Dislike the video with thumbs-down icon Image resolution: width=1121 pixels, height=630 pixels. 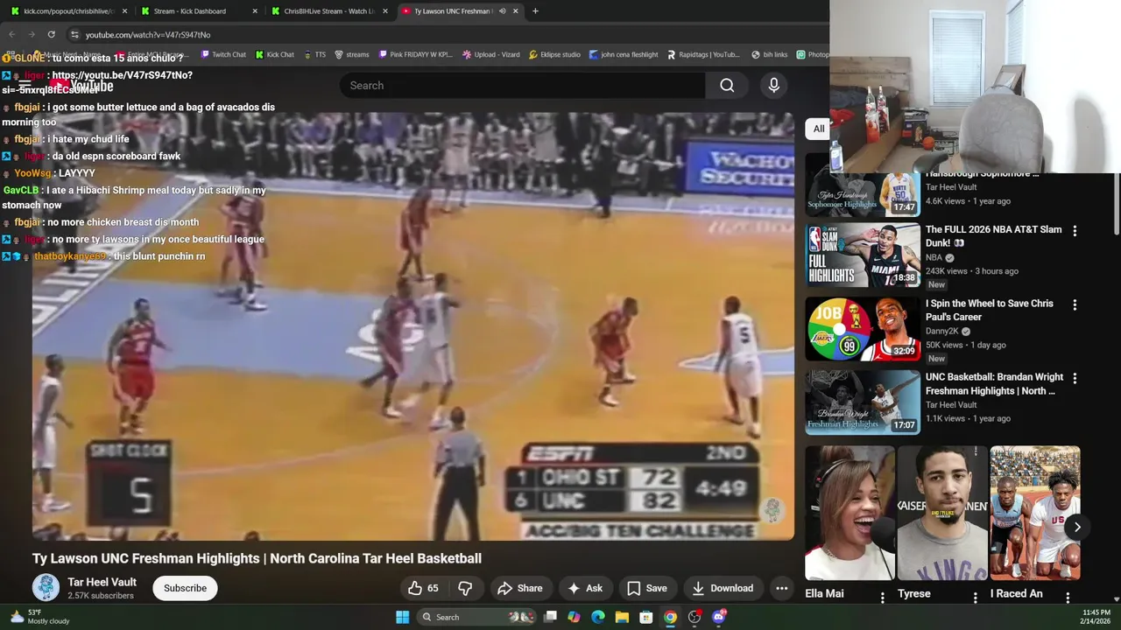pyautogui.click(x=465, y=588)
